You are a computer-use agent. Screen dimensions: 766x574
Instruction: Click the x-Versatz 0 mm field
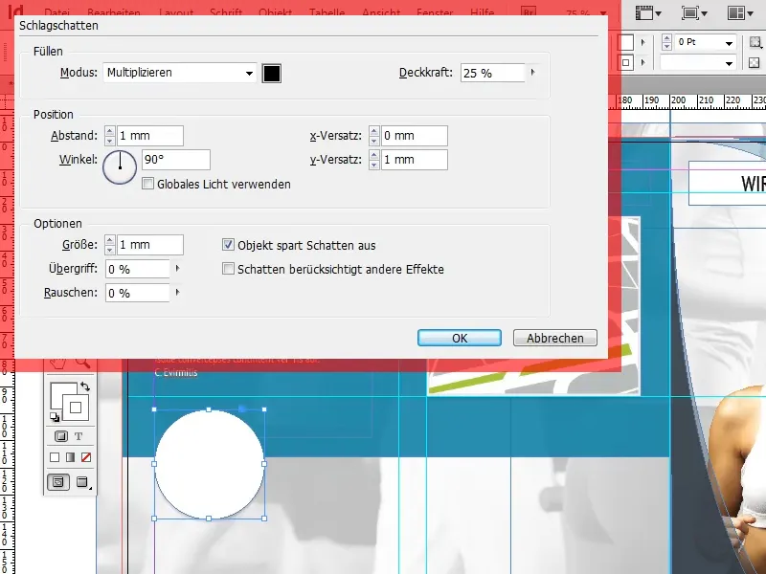415,136
